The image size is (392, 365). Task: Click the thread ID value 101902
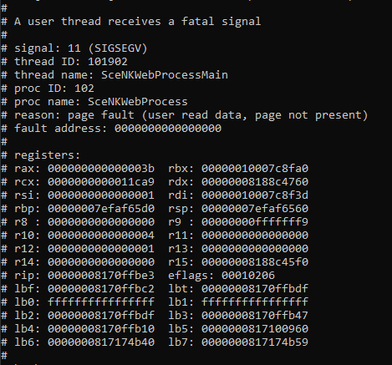[108, 62]
